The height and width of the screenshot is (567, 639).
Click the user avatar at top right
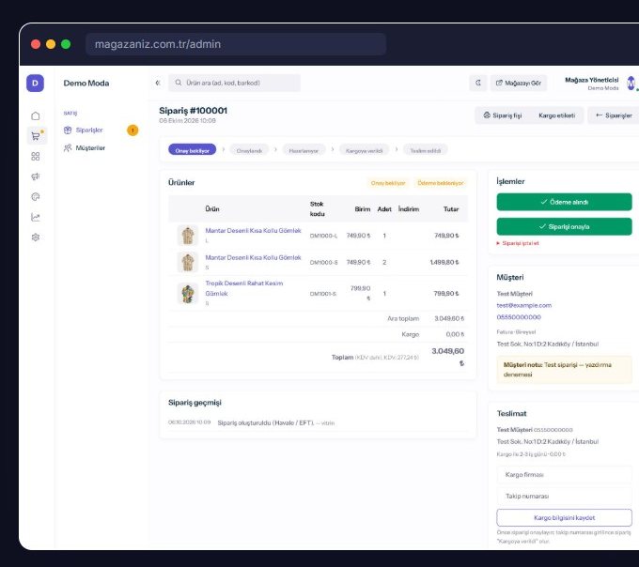[631, 83]
